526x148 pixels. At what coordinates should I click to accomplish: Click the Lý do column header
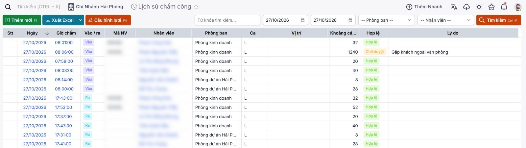453,33
